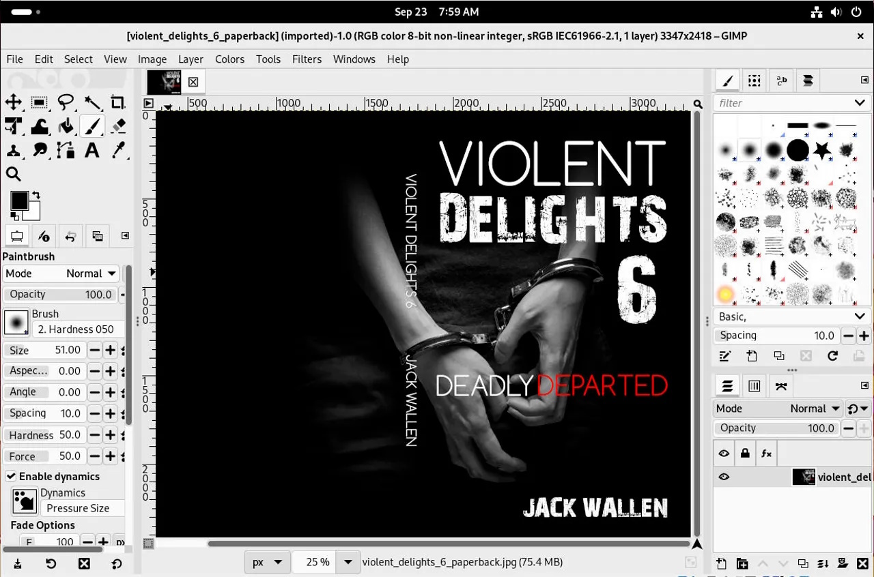The image size is (874, 577).
Task: Select the Bucket Fill tool
Action: tap(66, 126)
